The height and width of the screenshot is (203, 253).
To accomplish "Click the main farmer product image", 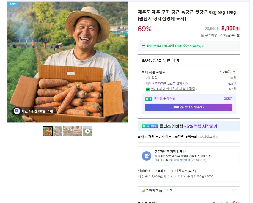I will pos(68,62).
